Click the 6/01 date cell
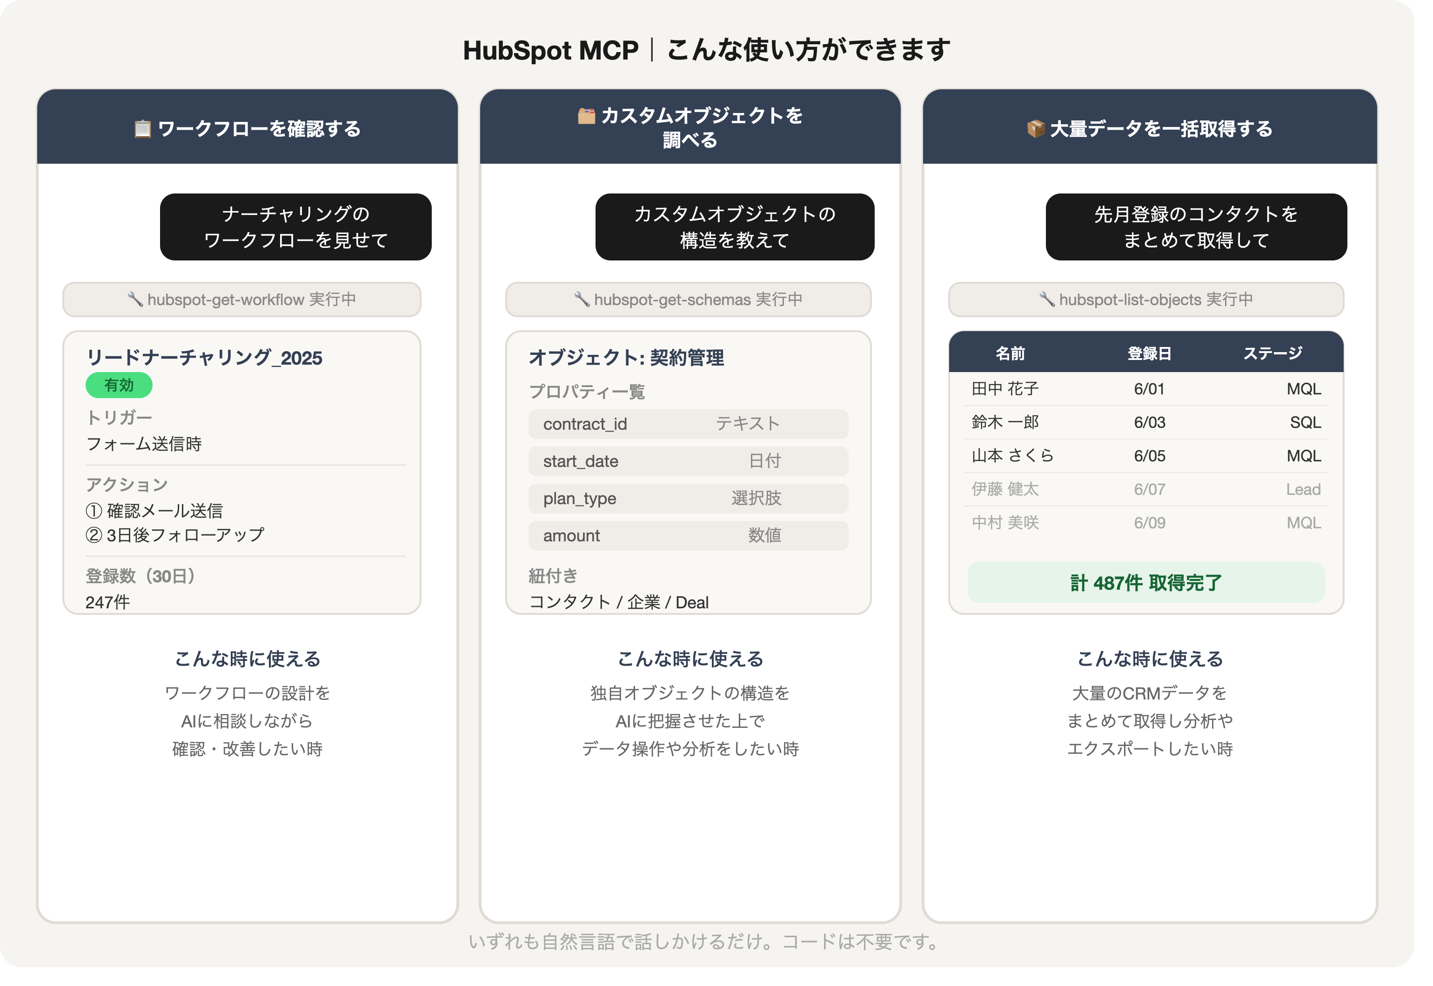 point(1149,389)
